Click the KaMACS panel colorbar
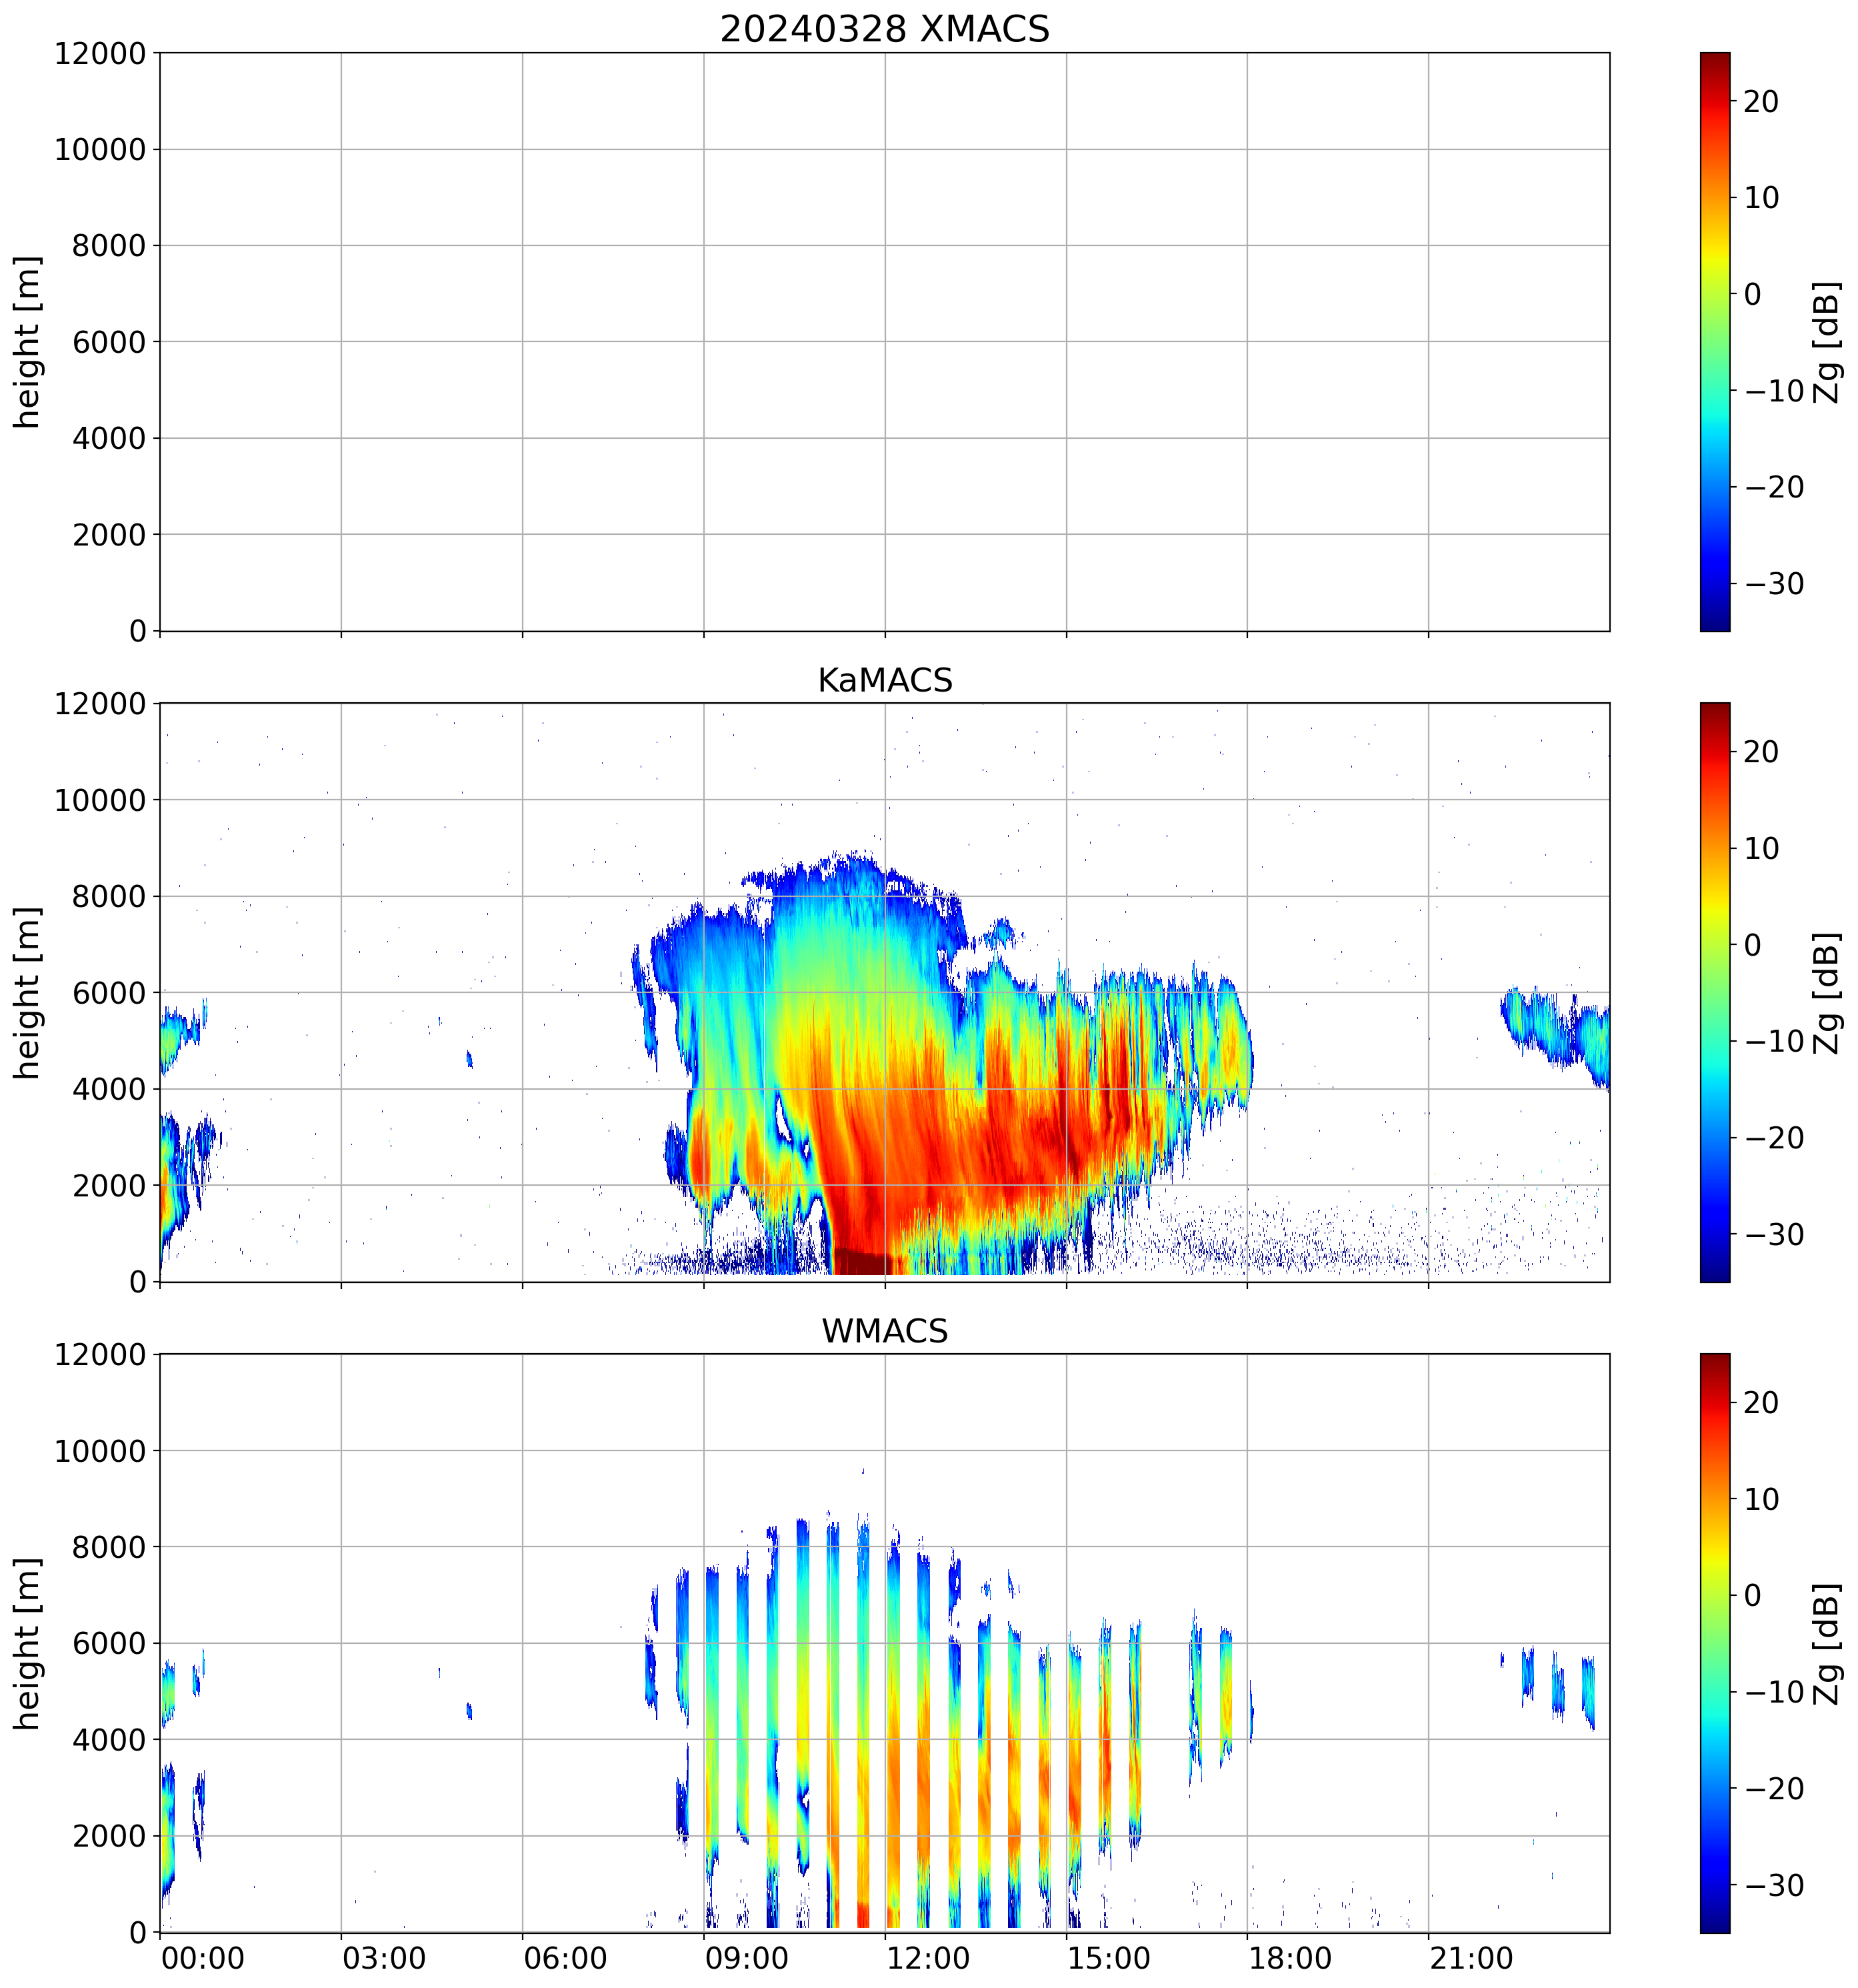Image resolution: width=1858 pixels, height=1988 pixels. 1714,992
